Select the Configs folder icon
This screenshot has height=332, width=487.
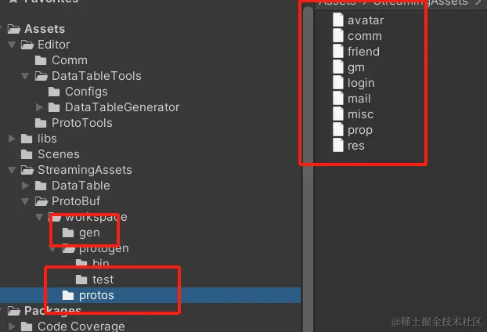pos(54,92)
